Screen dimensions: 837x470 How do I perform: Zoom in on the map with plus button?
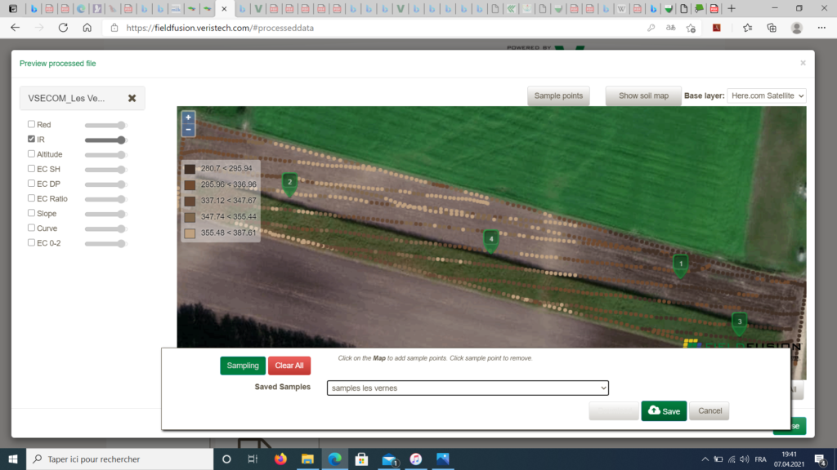[x=188, y=117]
